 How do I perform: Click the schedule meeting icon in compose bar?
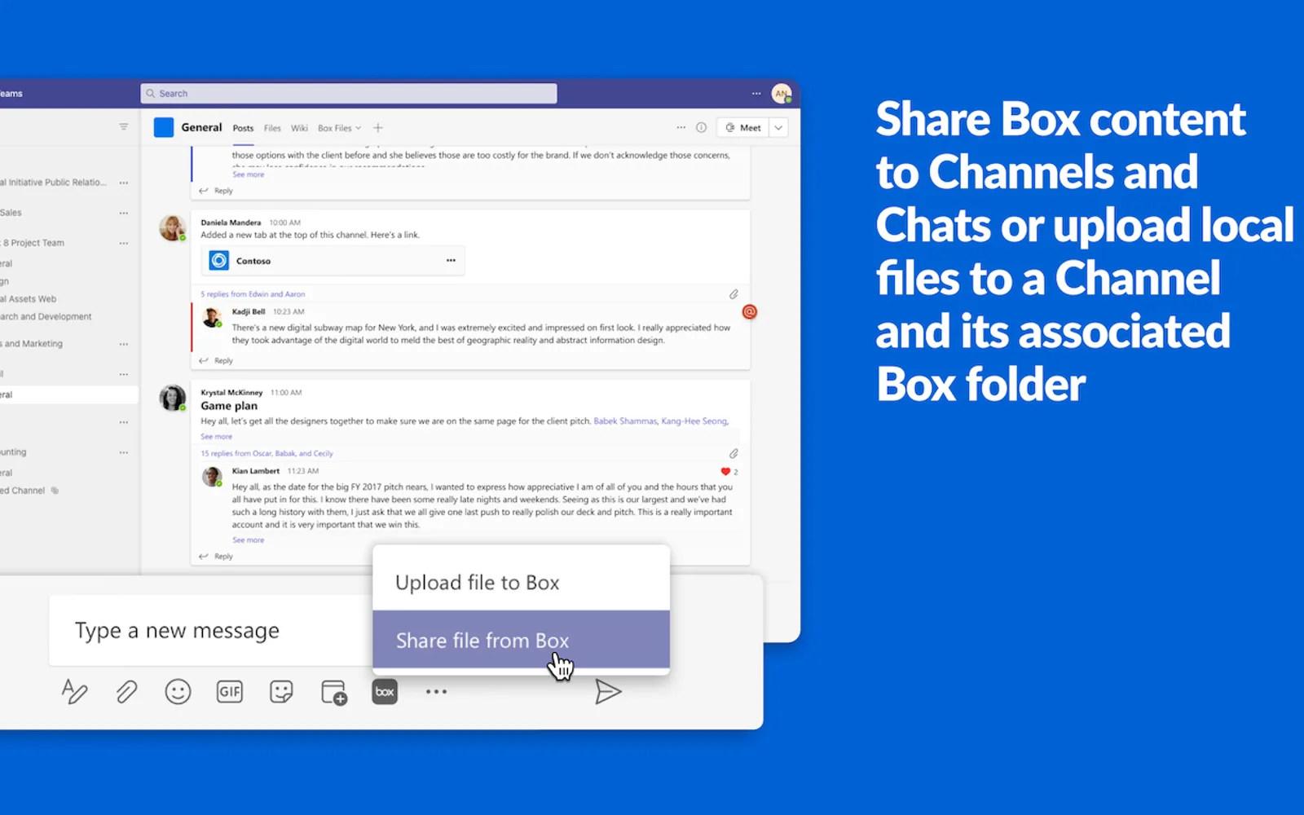pos(333,692)
